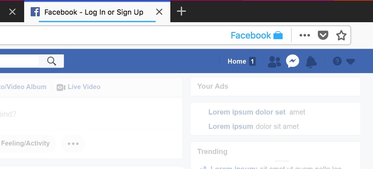Open Messenger chat icon
This screenshot has width=373, height=169.
pyautogui.click(x=292, y=61)
